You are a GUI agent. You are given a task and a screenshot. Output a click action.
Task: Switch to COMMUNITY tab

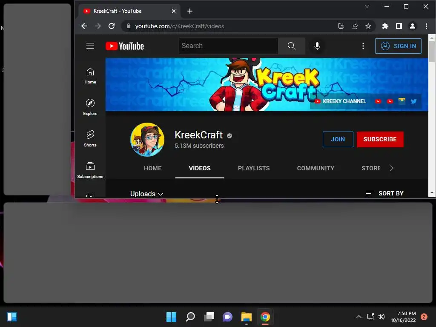point(316,168)
